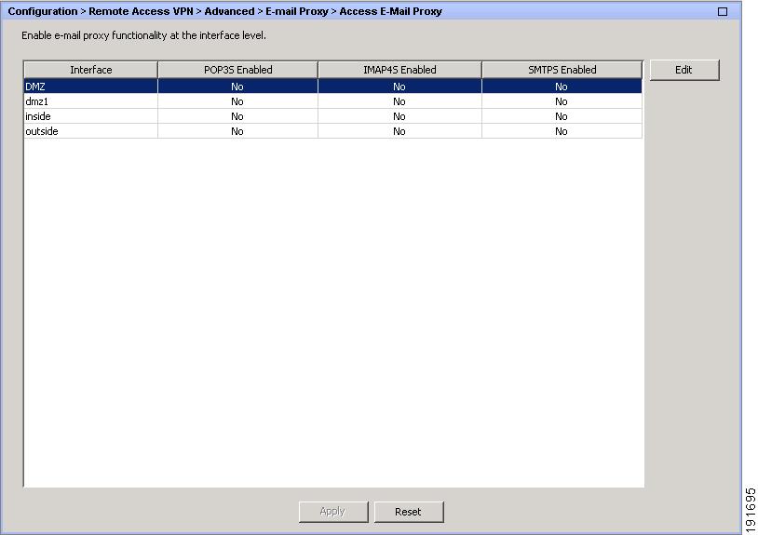Screen dimensions: 758x535
Task: Click SMTPS value for dmz1 row
Action: (562, 101)
